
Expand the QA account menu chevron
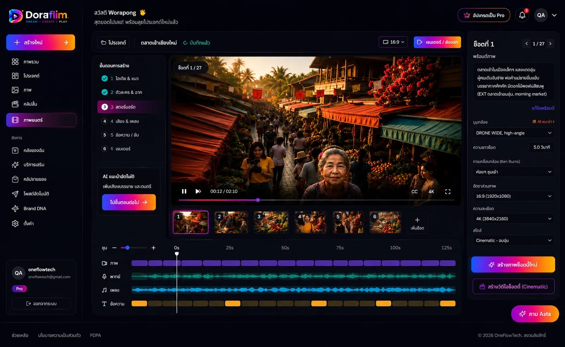pyautogui.click(x=554, y=15)
